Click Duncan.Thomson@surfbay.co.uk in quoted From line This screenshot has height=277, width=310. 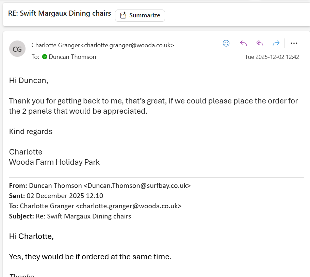(137, 186)
